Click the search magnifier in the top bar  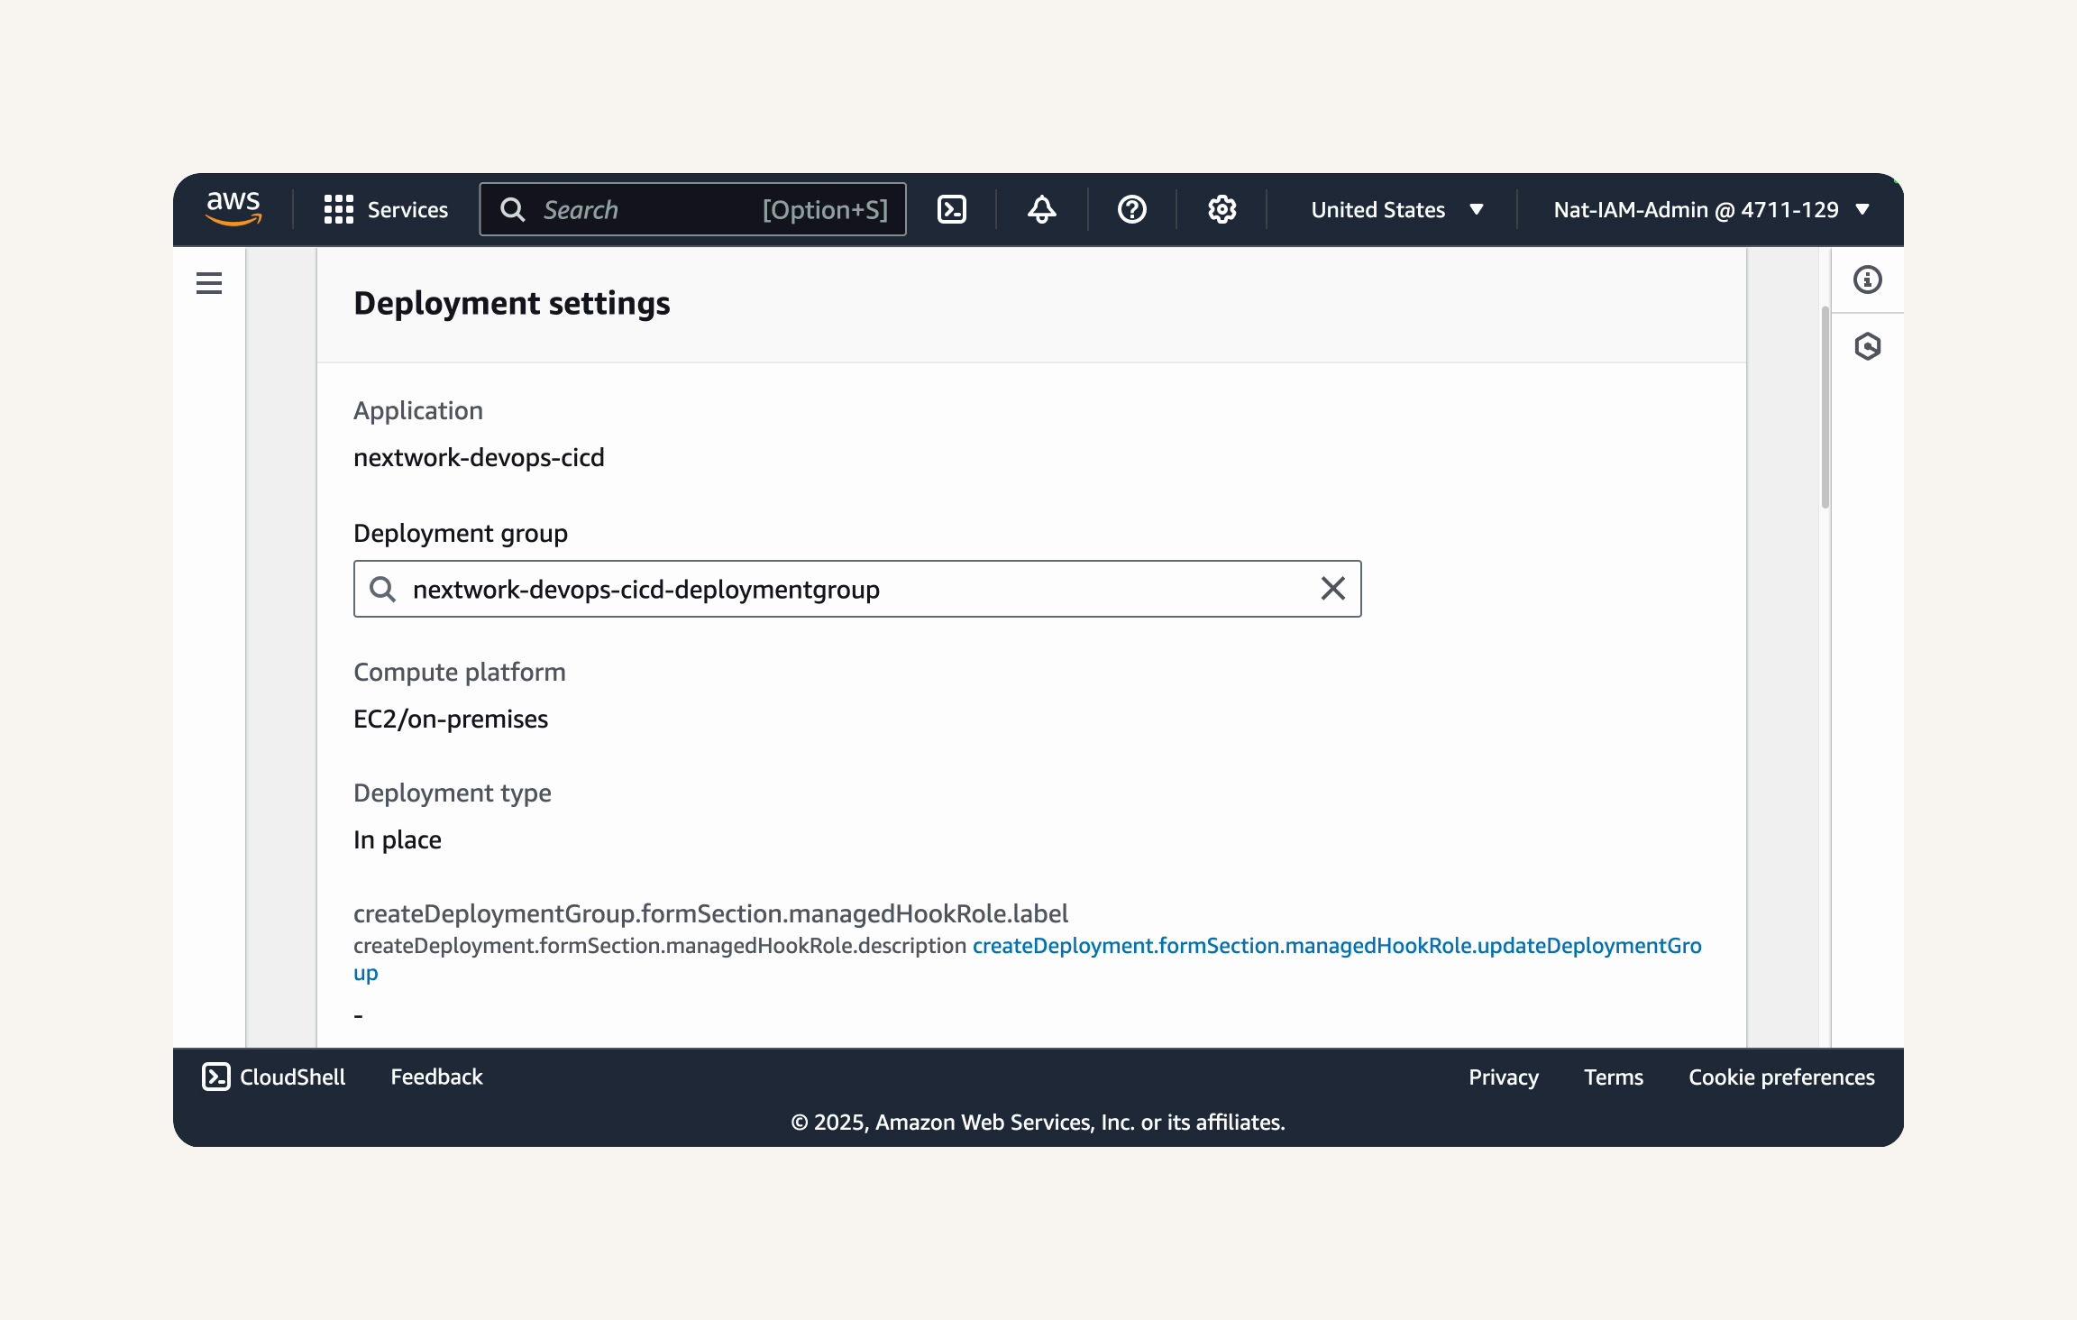513,209
